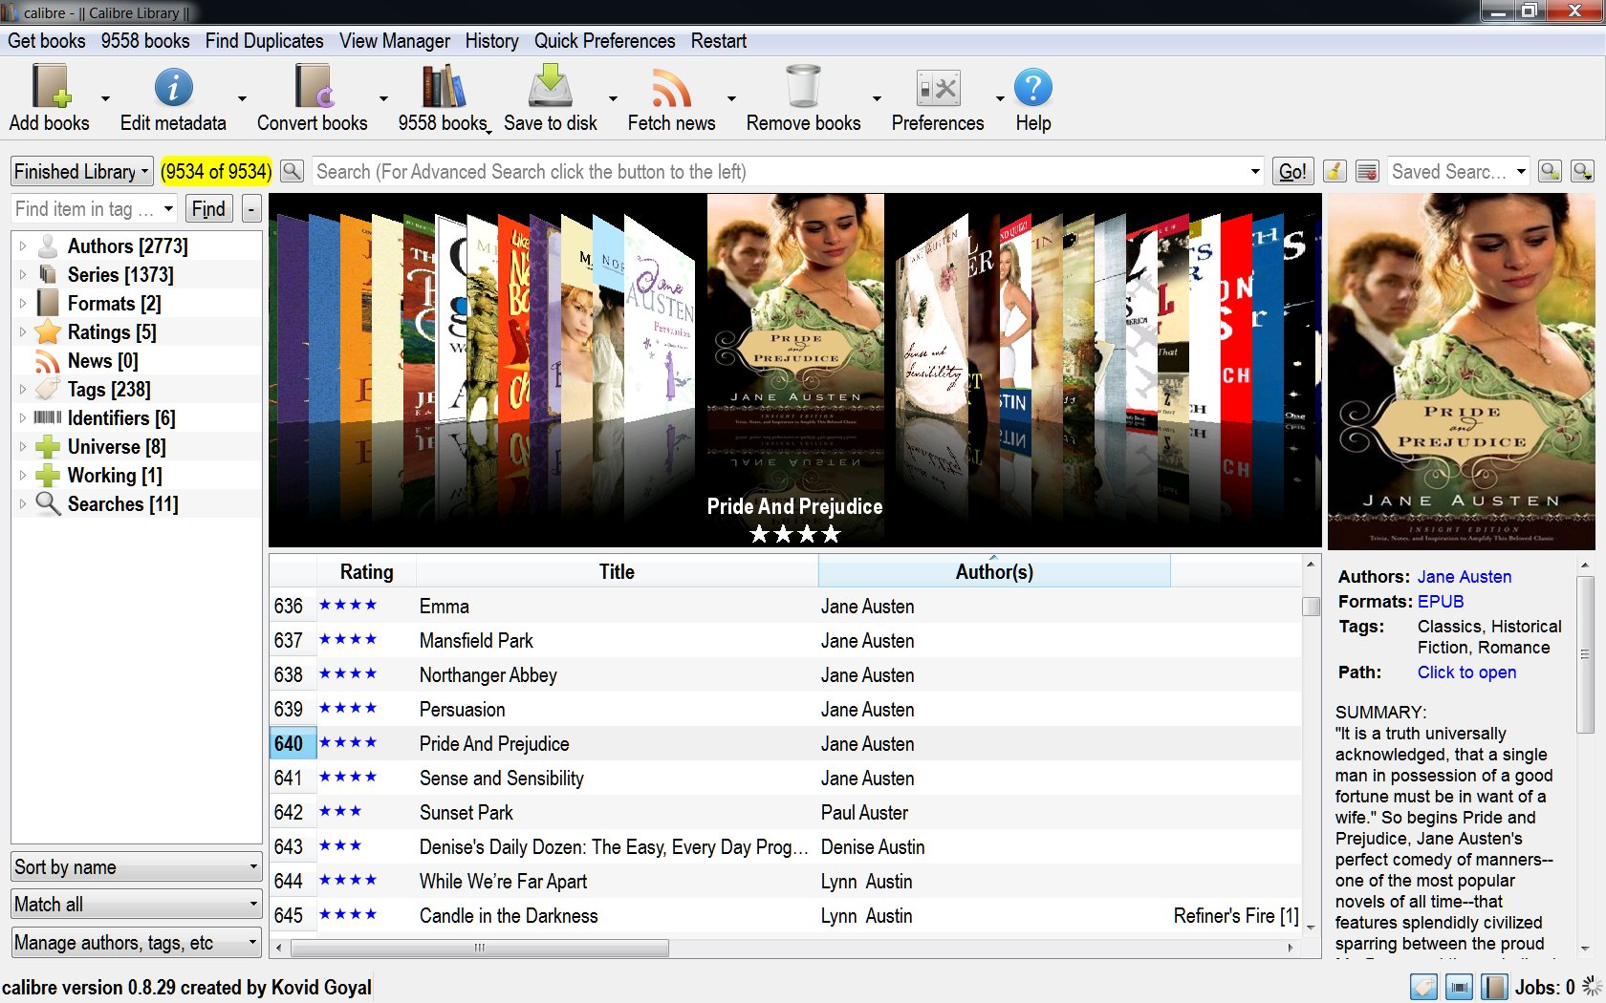Click the Remove books trash icon
This screenshot has height=1003, width=1606.
pyautogui.click(x=803, y=87)
